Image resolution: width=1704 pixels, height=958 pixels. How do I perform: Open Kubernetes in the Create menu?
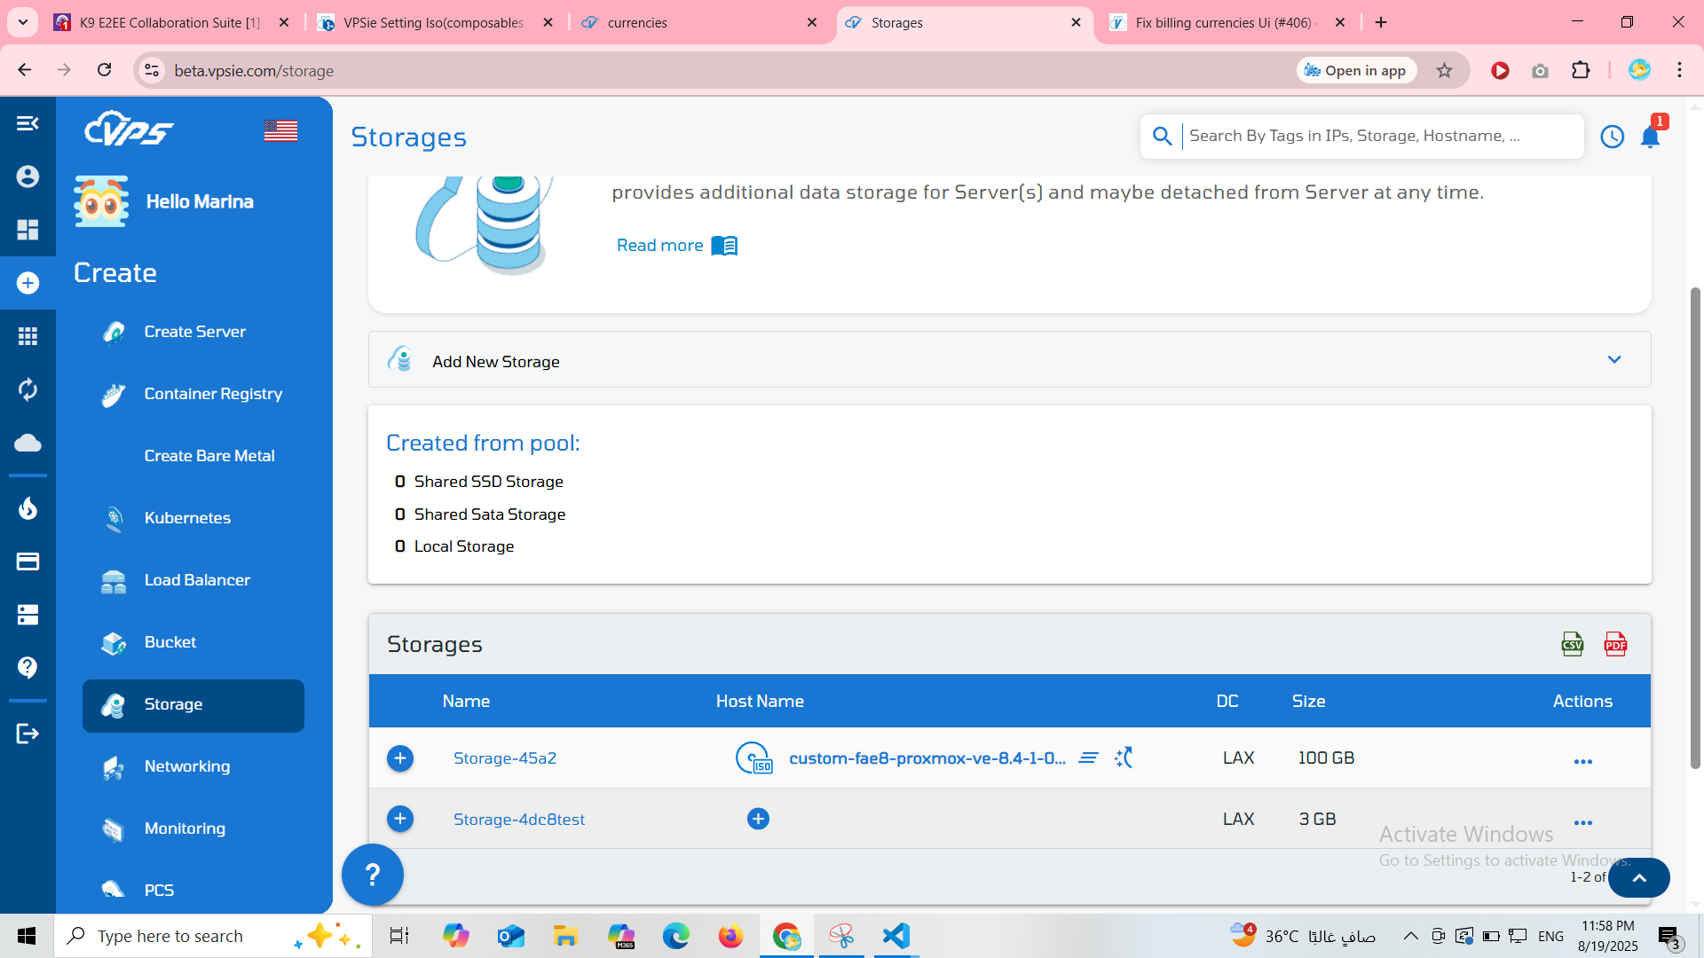(x=187, y=518)
